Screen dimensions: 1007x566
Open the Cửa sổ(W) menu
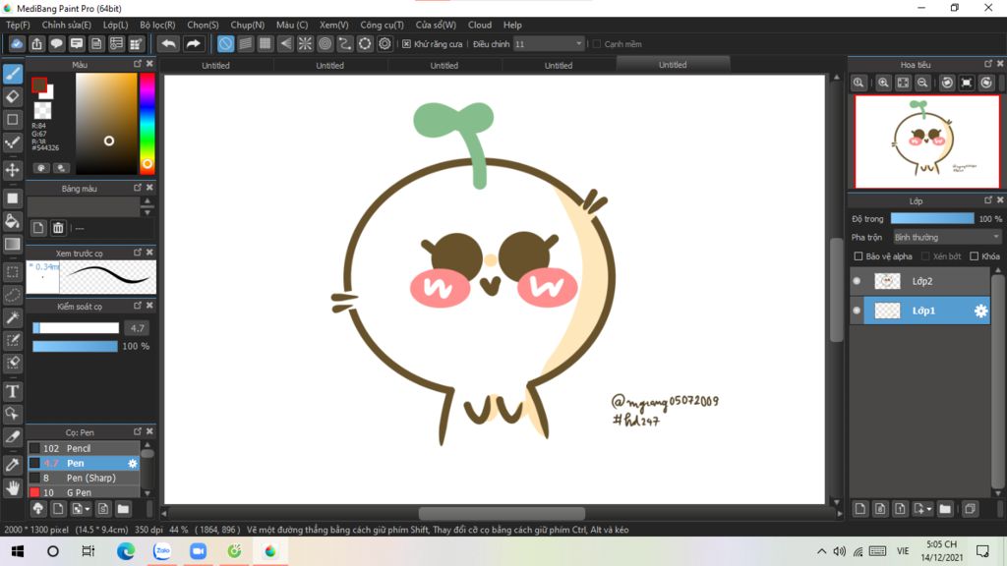pos(436,25)
